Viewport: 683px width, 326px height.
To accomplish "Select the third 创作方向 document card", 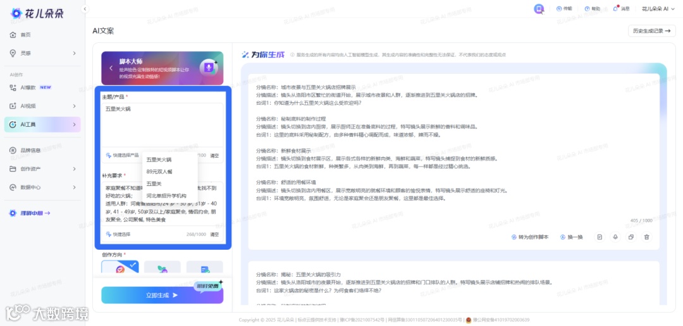I will [x=205, y=267].
